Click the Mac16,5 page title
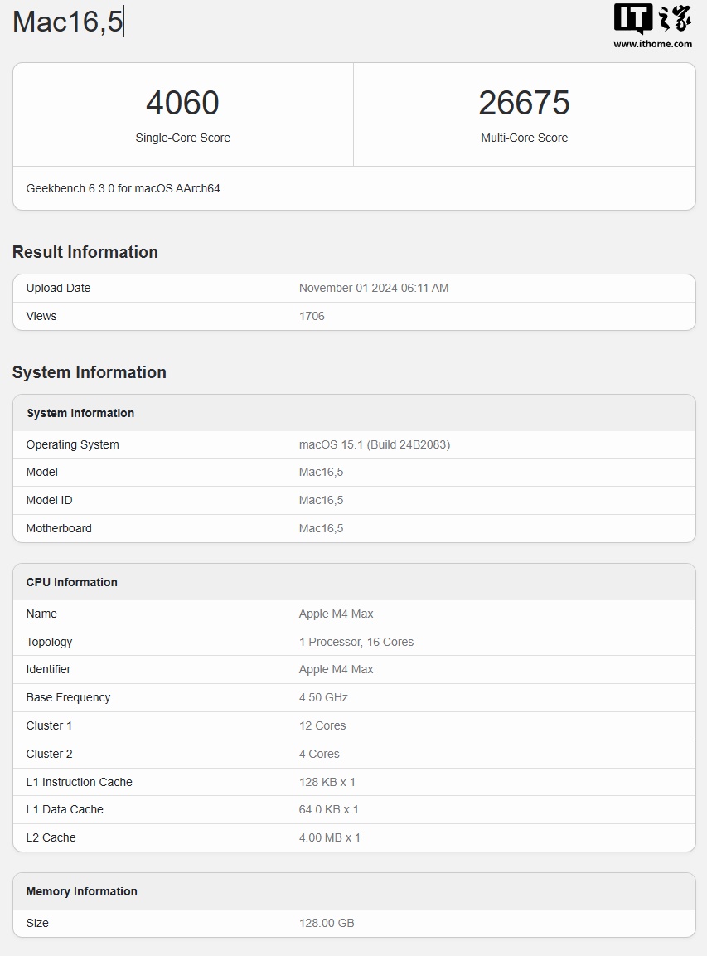 [x=68, y=22]
